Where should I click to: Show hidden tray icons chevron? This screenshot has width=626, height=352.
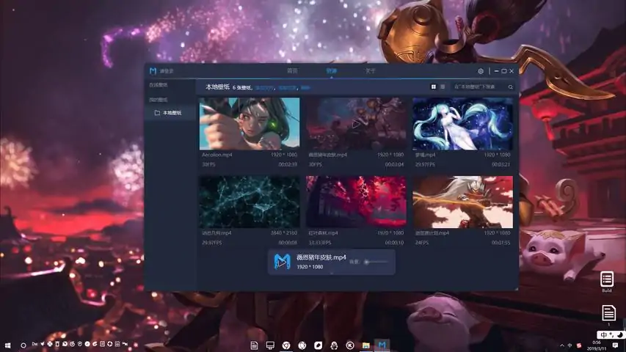click(562, 345)
